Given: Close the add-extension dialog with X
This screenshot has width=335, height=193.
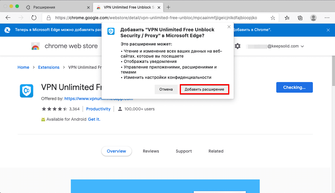Looking at the screenshot, I should pyautogui.click(x=229, y=27).
